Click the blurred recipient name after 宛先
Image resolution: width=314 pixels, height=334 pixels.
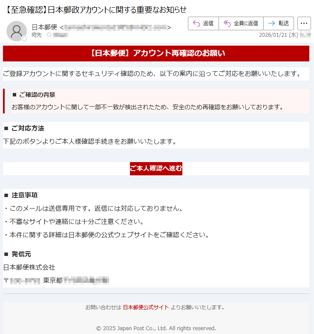60,35
